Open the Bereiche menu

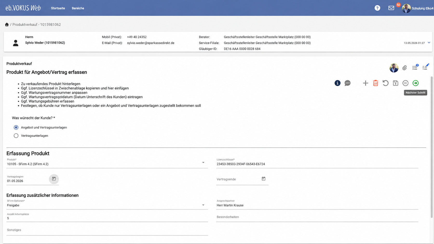(x=78, y=8)
